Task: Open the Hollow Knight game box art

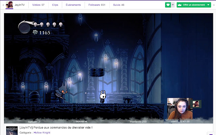Action: (12, 131)
